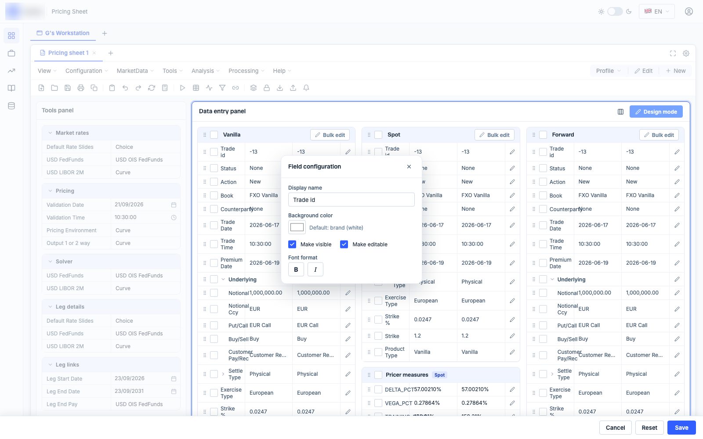Click Bulk edit in the Spot section
This screenshot has height=439, width=703.
coord(494,135)
